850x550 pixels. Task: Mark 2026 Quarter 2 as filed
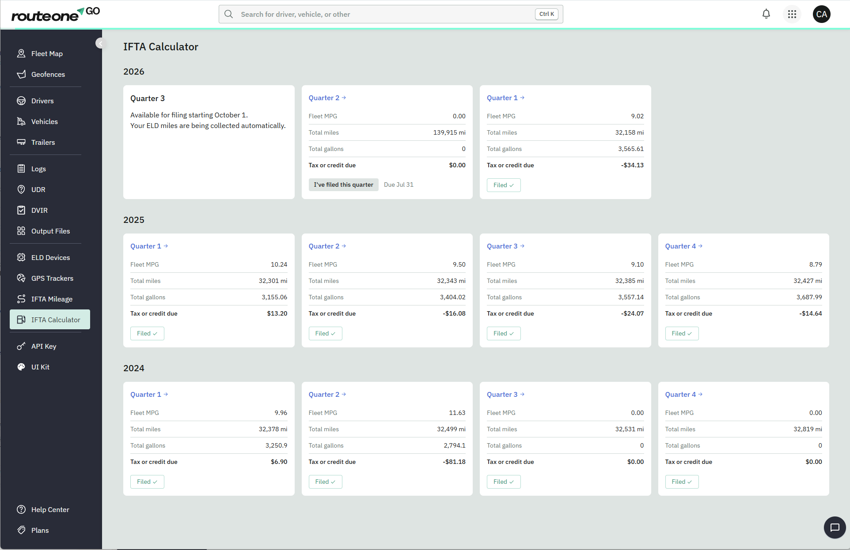coord(343,185)
